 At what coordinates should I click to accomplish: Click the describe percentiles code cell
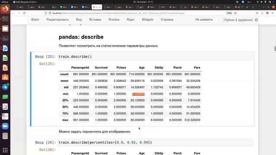(x=155, y=143)
